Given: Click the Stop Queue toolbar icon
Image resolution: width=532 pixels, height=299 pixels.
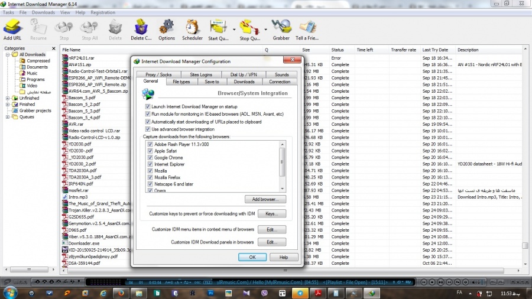Looking at the screenshot, I should tap(249, 30).
